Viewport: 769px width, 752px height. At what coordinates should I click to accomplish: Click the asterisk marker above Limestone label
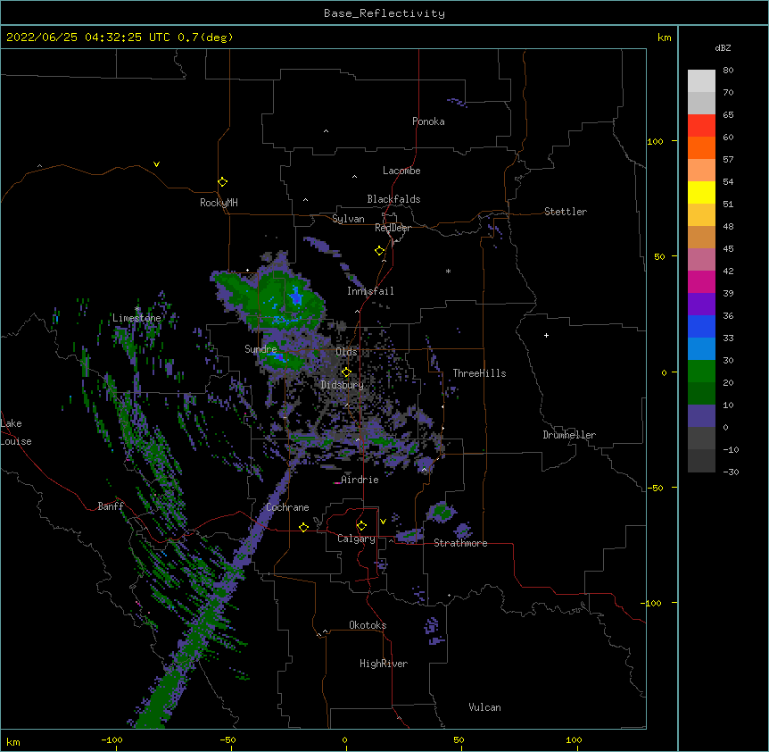137,309
